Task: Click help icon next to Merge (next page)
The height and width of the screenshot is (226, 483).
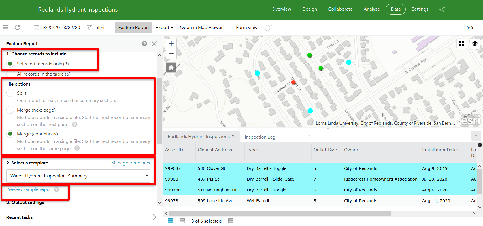Action: [x=75, y=124]
